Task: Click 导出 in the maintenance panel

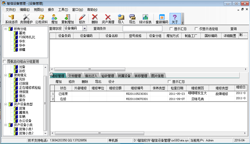Action: pos(98,82)
